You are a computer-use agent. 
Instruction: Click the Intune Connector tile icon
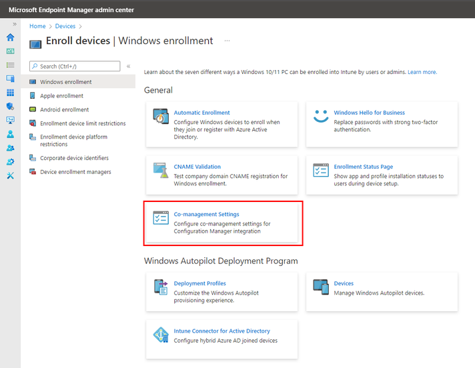click(x=161, y=335)
